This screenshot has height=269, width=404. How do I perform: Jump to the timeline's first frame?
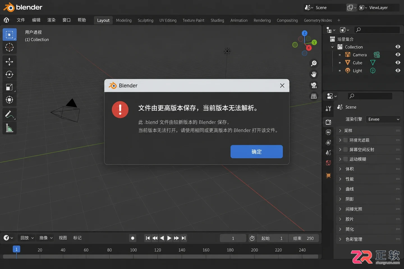pyautogui.click(x=148, y=238)
